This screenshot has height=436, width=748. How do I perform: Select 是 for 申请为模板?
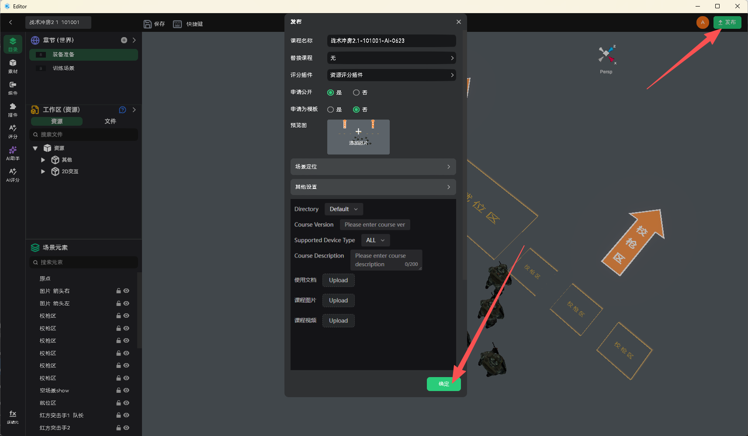pyautogui.click(x=330, y=110)
